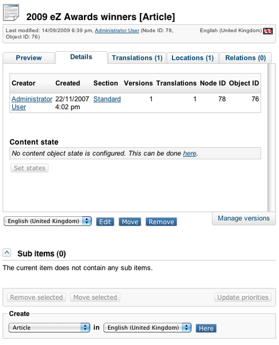The image size is (279, 345).
Task: Open the Article class dropdown under Create
Action: click(49, 328)
